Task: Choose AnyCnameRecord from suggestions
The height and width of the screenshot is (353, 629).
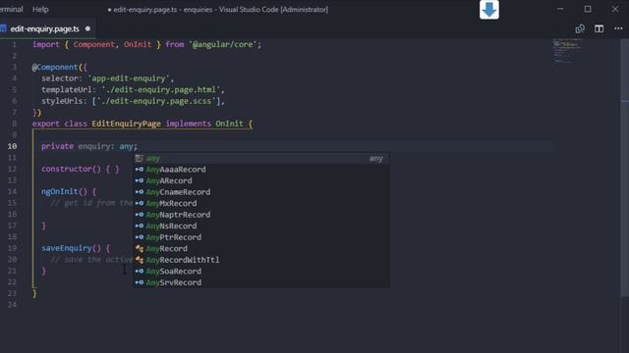Action: (x=261, y=192)
